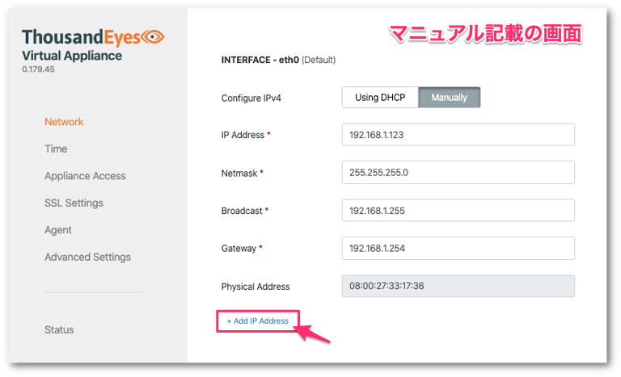The height and width of the screenshot is (377, 621).
Task: Click the Gateway label
Action: coord(239,249)
